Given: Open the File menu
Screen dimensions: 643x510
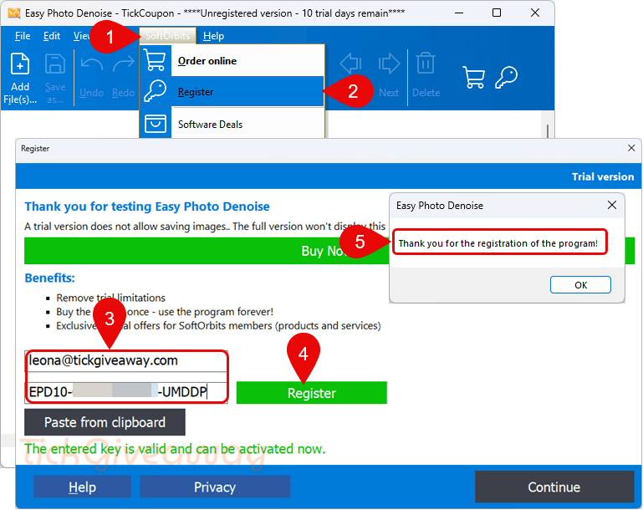Looking at the screenshot, I should [x=23, y=36].
